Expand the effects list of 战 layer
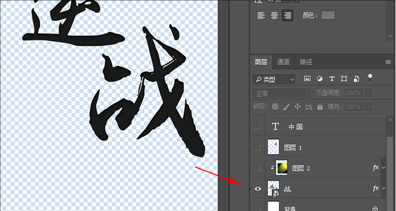Screen dimensions: 396x211 [x=384, y=188]
